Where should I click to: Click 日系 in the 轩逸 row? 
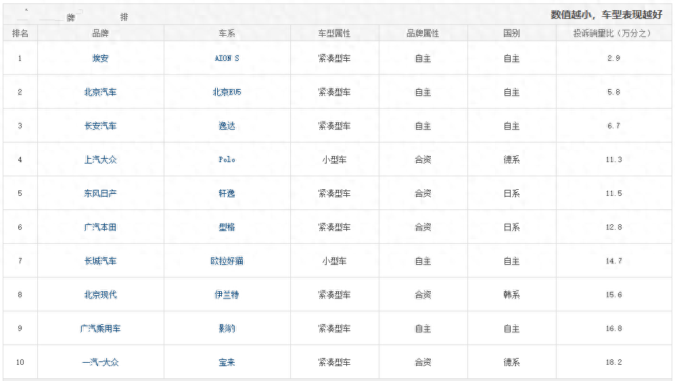pos(512,193)
